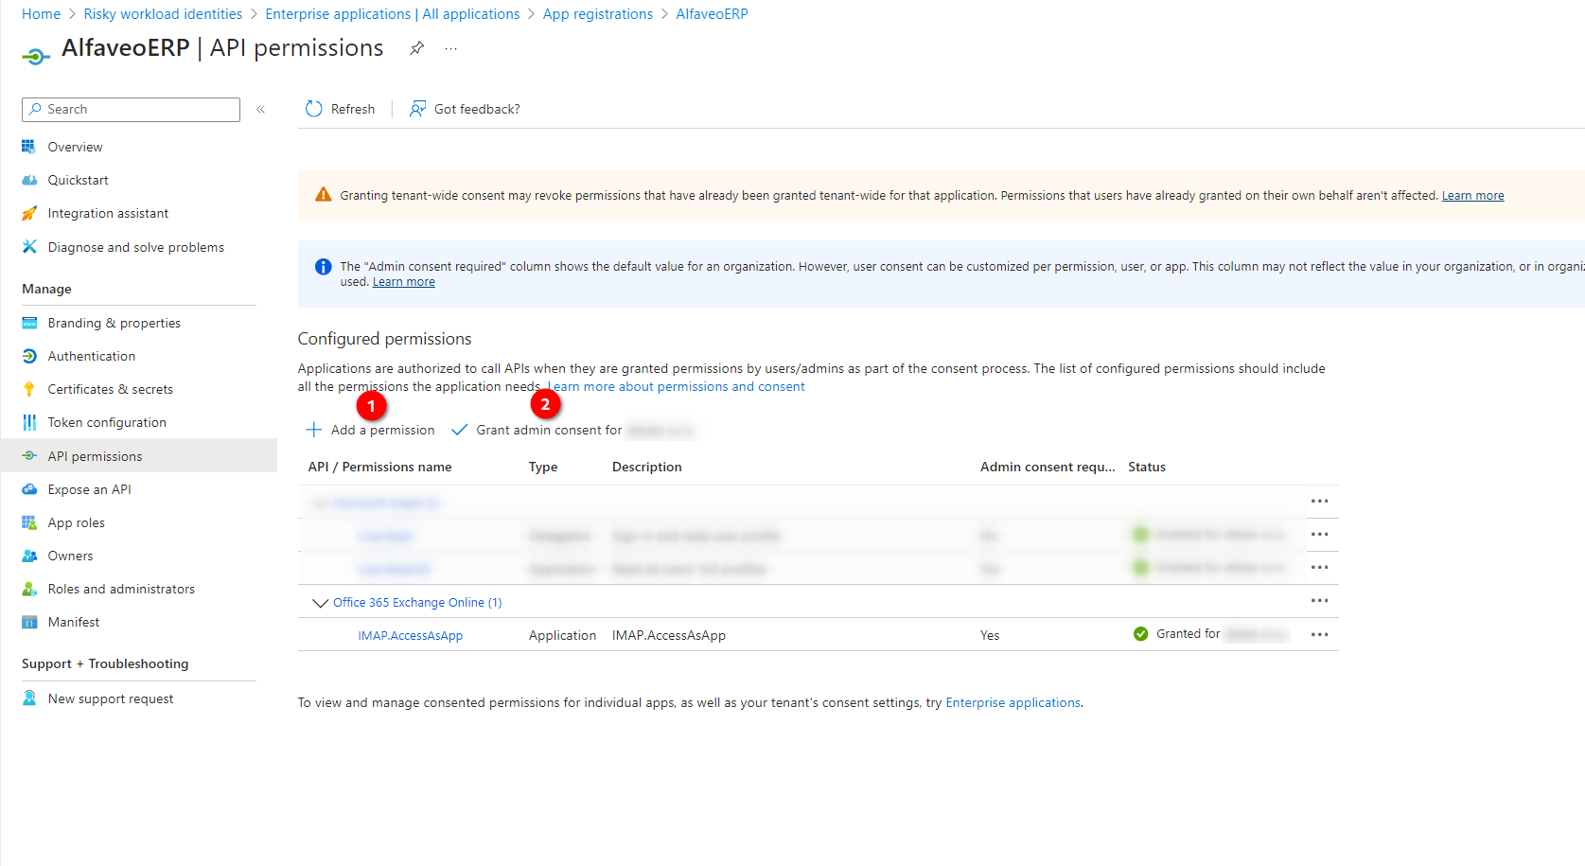Go to Risky workload identities breadcrumb

(x=163, y=14)
